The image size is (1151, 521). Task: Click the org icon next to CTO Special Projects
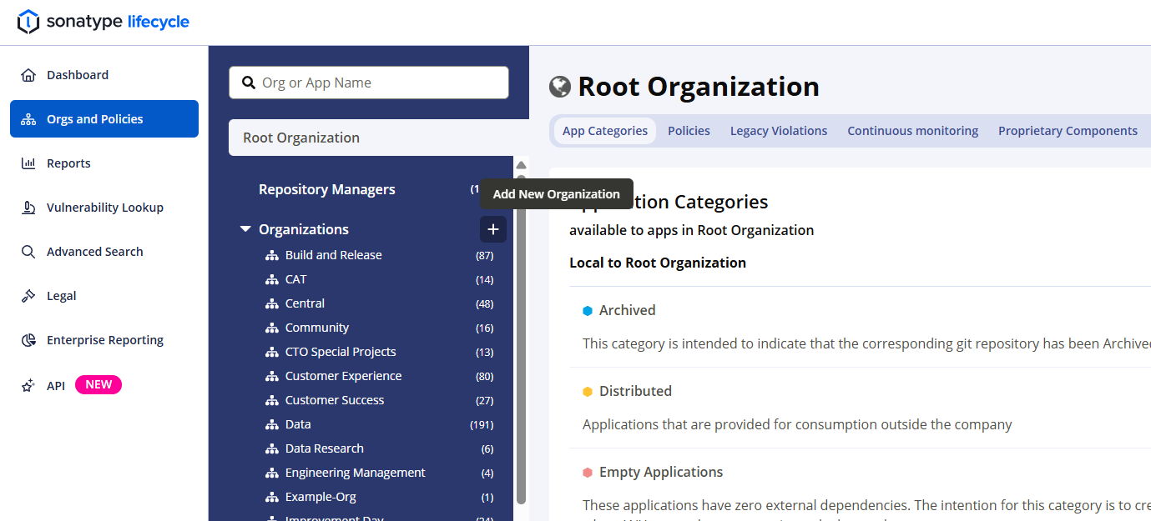[271, 352]
